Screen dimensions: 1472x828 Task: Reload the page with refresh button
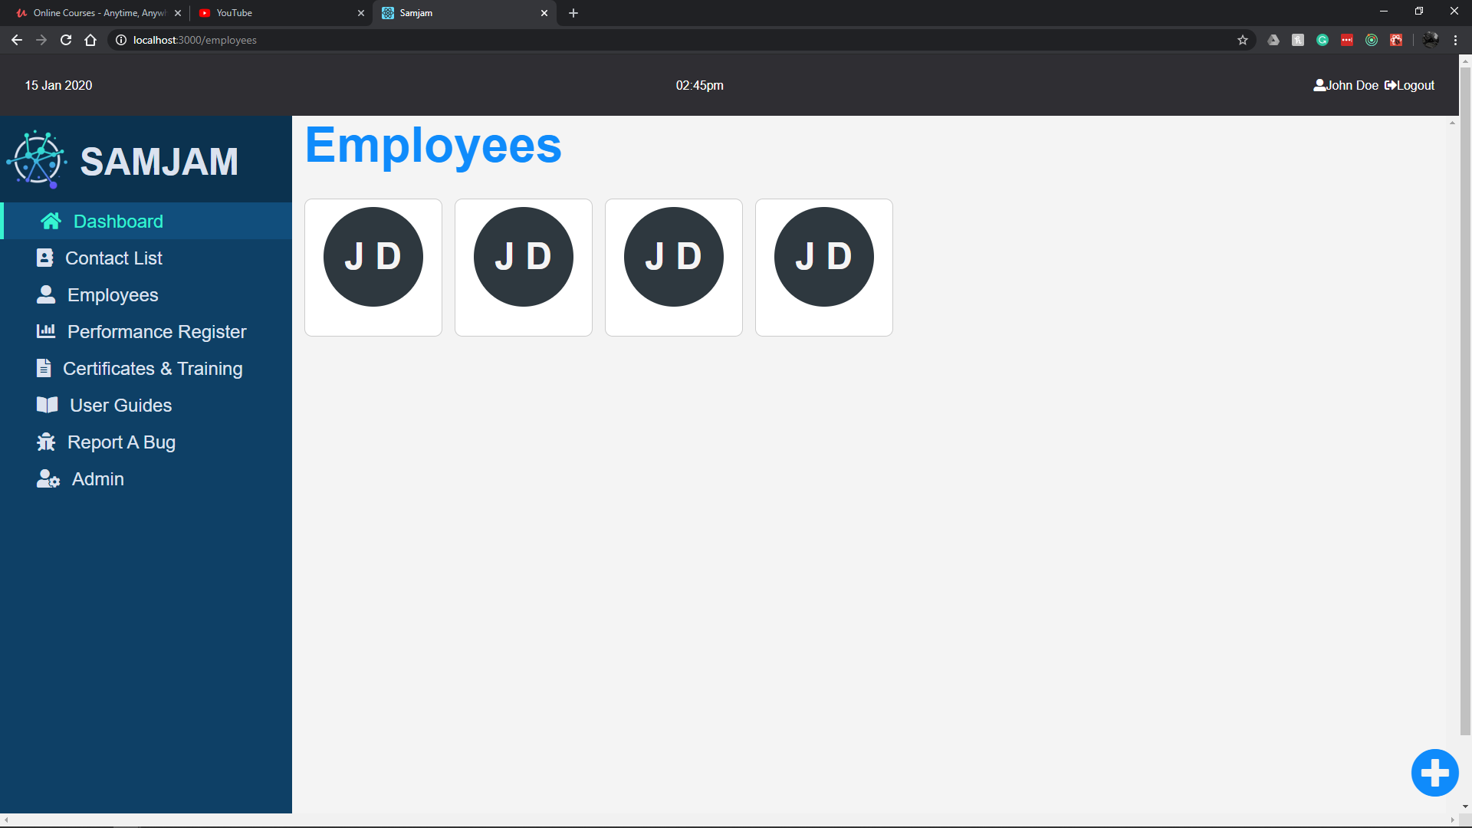click(x=66, y=40)
